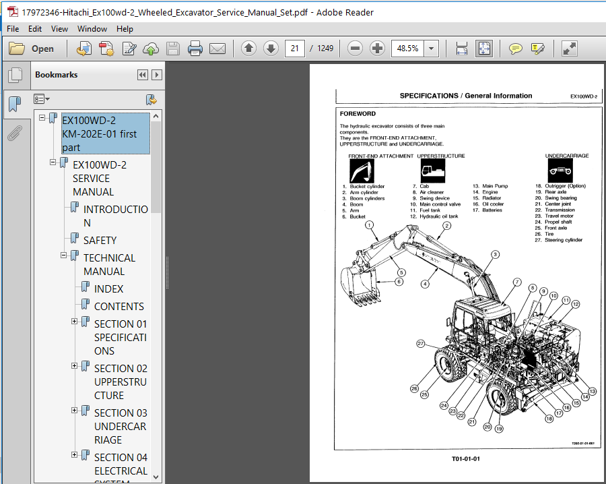
Task: Click the zoom value field 48.5%
Action: pos(407,49)
